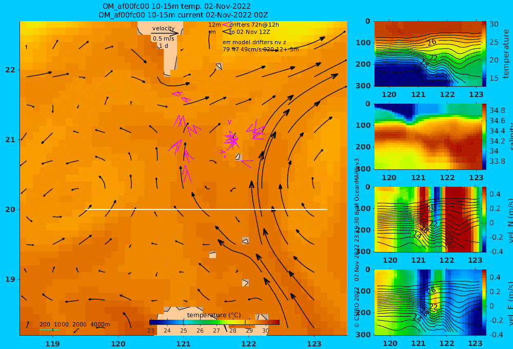The height and width of the screenshot is (349, 513).
Task: Click the vertical CSIRO copyright and timestamp text
Action: [x=357, y=243]
